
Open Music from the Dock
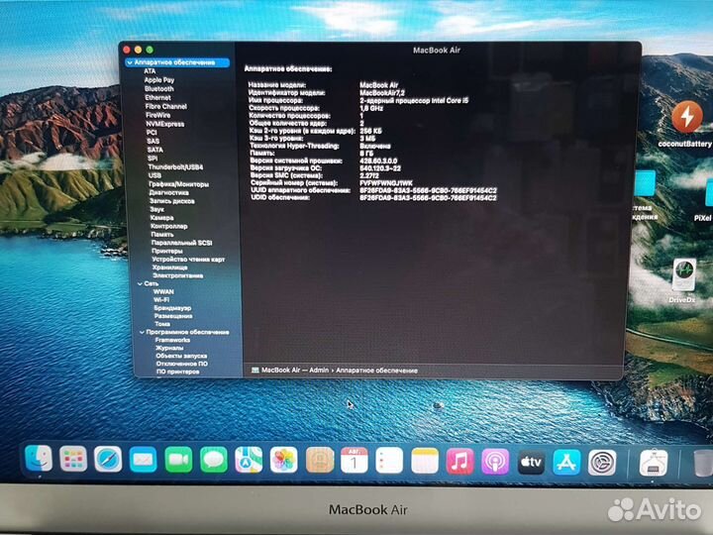pos(459,461)
